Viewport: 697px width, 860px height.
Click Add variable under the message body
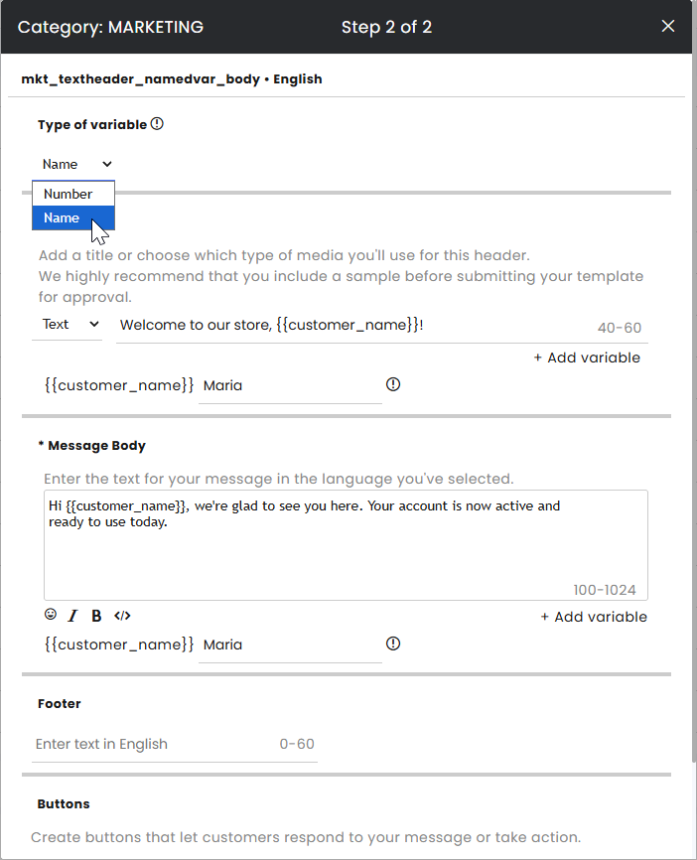[594, 617]
